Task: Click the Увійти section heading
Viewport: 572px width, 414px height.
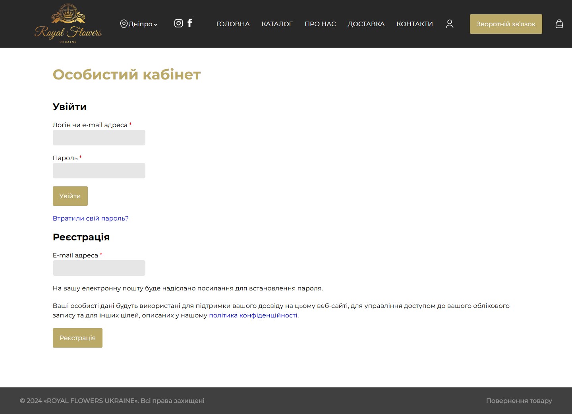Action: (70, 106)
